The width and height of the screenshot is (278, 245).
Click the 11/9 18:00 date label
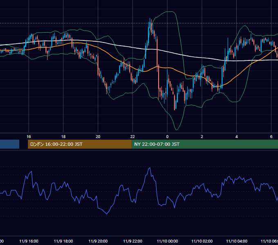(x=63, y=241)
